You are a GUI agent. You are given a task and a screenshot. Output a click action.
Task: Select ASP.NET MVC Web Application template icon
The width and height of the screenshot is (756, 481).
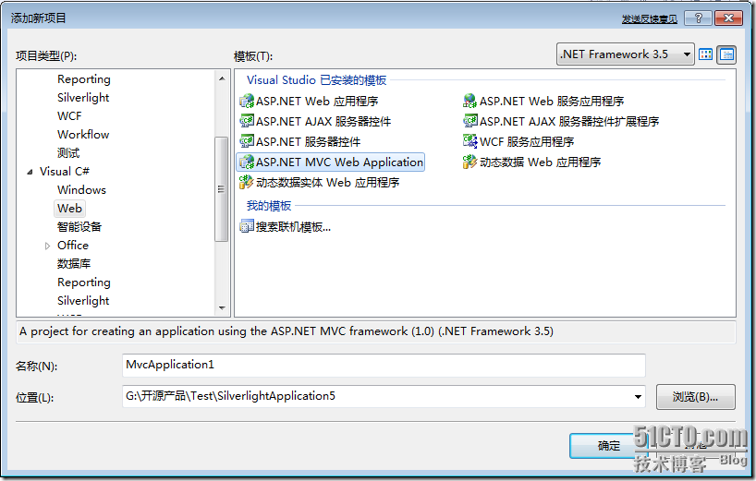pos(247,162)
